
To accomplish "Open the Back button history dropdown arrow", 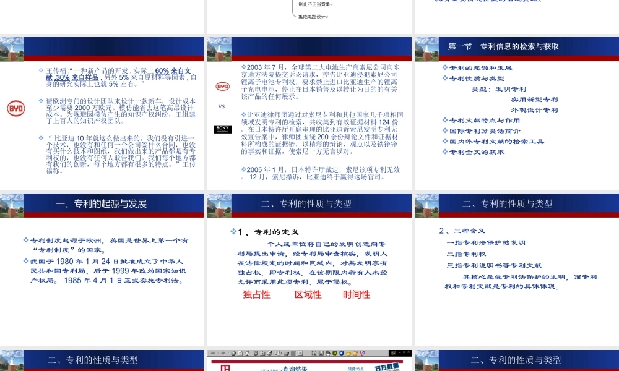I will (217, 353).
